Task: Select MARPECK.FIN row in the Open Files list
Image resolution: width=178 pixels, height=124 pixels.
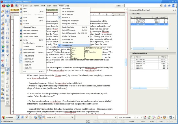Action: pos(149,22)
